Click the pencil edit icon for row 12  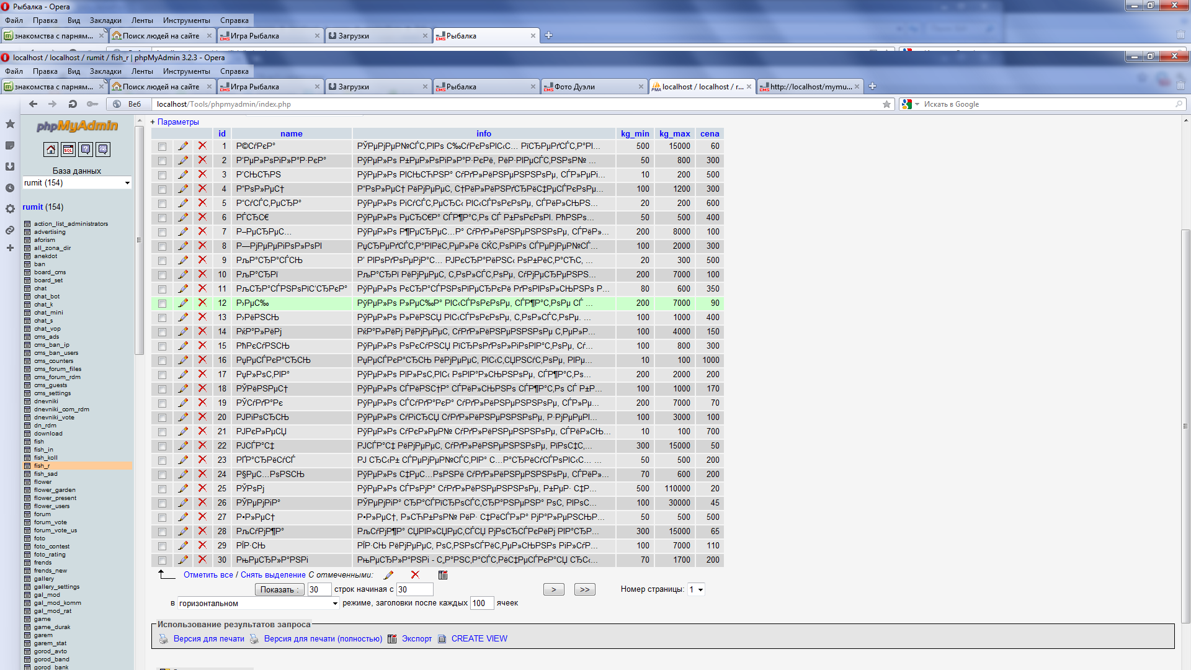click(183, 303)
